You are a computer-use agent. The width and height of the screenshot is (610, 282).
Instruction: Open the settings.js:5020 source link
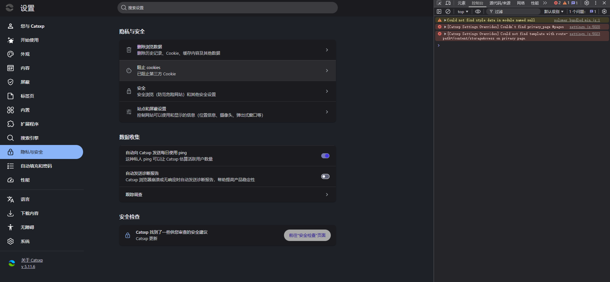[x=585, y=27]
